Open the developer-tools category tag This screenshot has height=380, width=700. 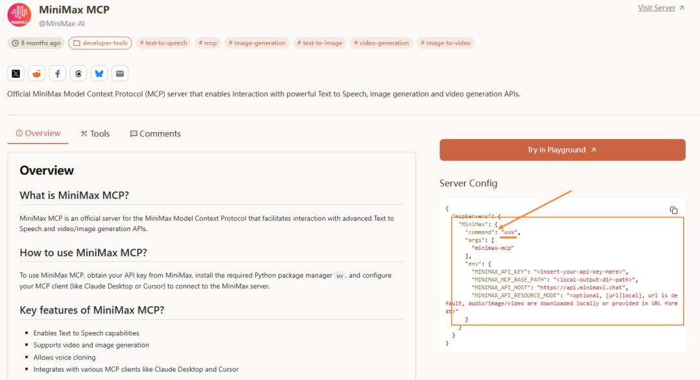(x=100, y=43)
